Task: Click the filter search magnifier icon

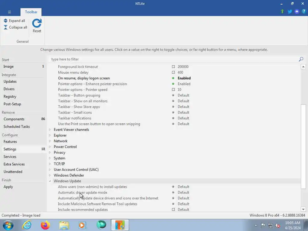Action: point(301,59)
